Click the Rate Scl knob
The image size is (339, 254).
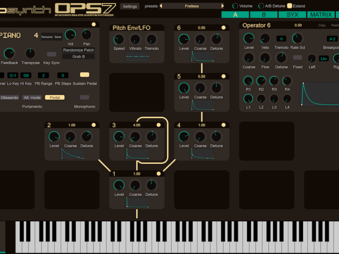(x=297, y=39)
